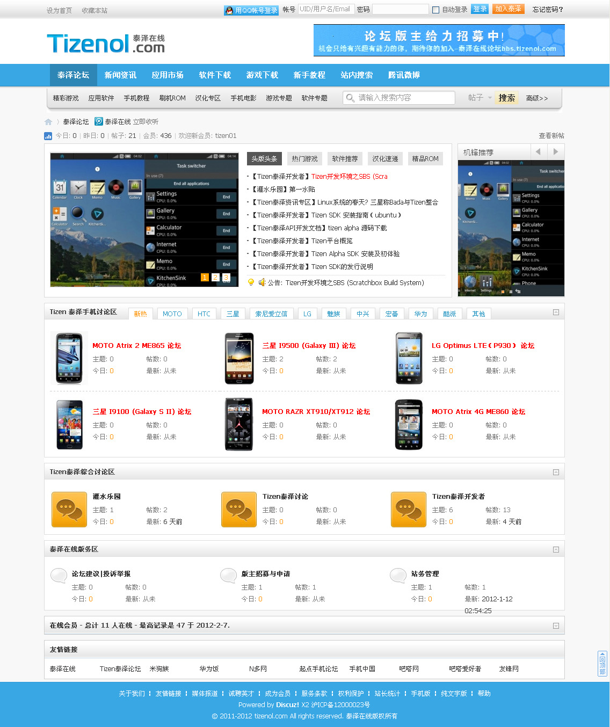
Task: Click the 三星 I9100 Galaxy S II phone image
Action: pos(69,424)
